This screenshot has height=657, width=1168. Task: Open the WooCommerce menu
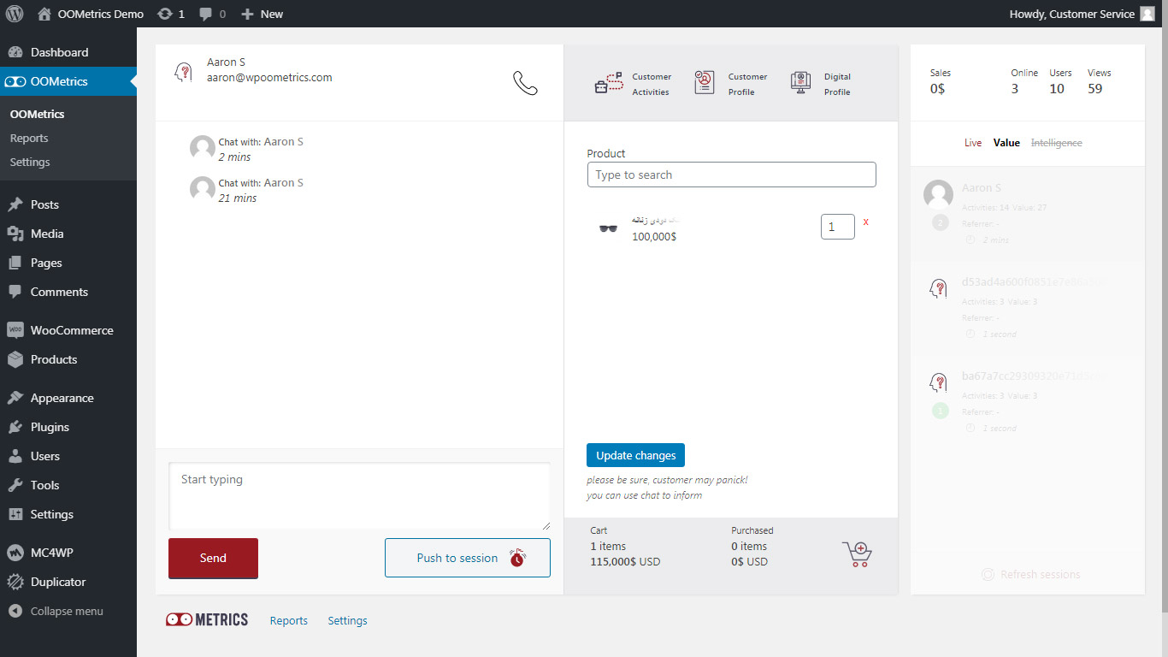68,330
